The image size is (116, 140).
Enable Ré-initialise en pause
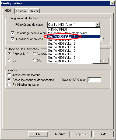9,85
